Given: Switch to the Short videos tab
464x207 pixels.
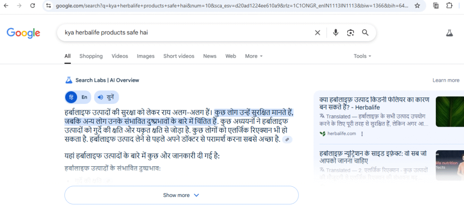Looking at the screenshot, I should click(179, 56).
